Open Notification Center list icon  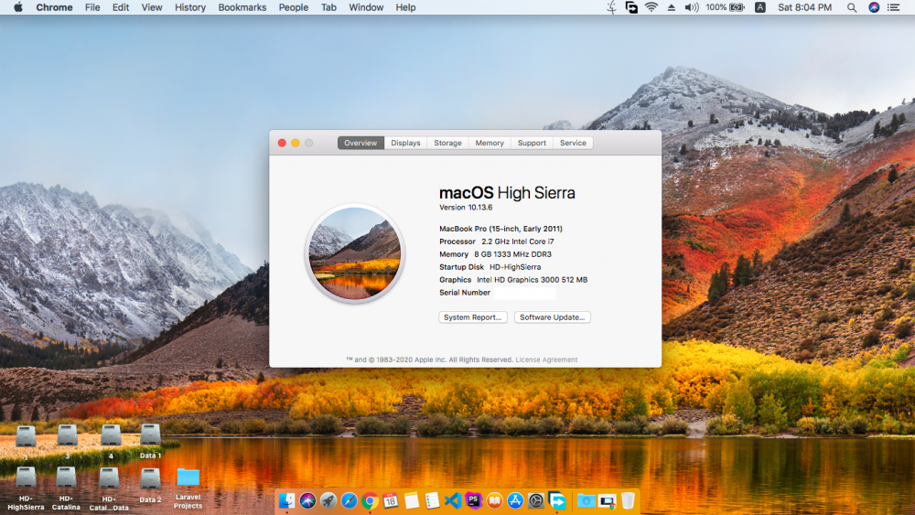click(x=893, y=7)
